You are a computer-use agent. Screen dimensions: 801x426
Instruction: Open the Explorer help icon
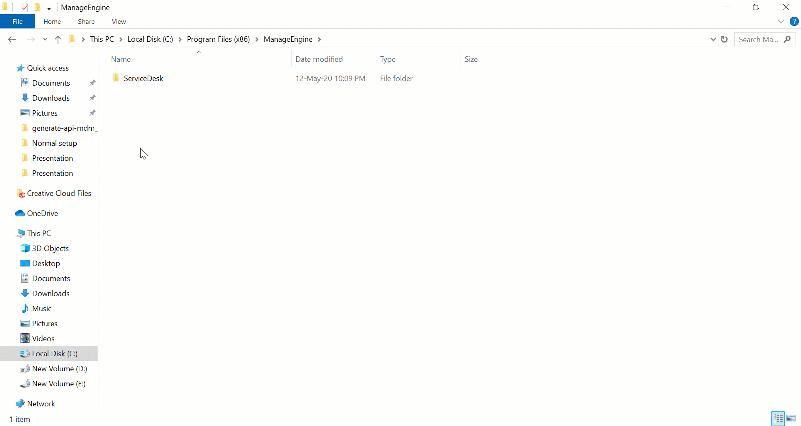tap(794, 21)
